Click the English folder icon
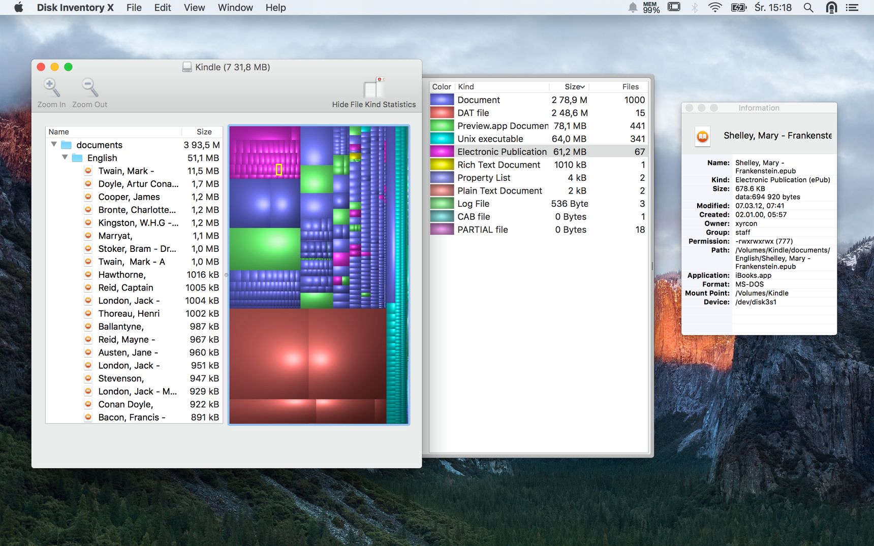 [x=77, y=158]
